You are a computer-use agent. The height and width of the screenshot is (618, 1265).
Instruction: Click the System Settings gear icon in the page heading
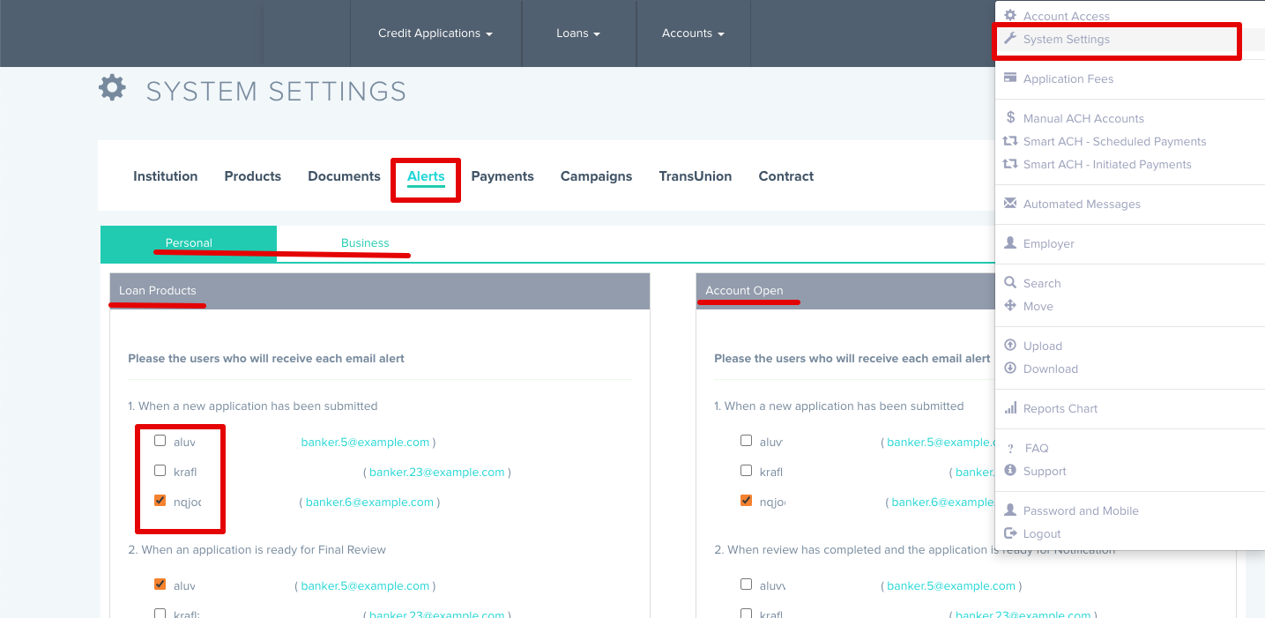[112, 88]
